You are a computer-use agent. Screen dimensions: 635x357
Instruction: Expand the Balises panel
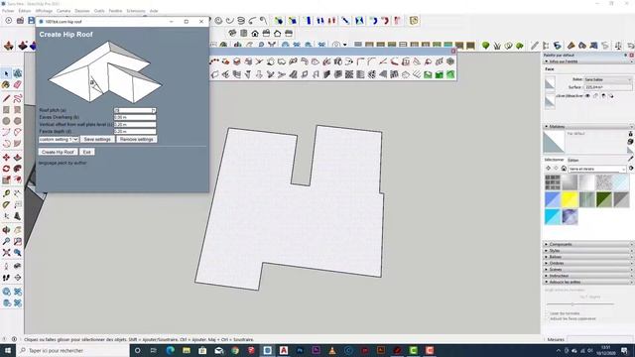coord(588,257)
